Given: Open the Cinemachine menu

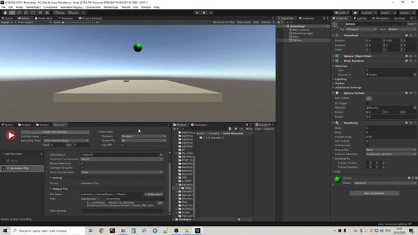Looking at the screenshot, I should point(93,7).
